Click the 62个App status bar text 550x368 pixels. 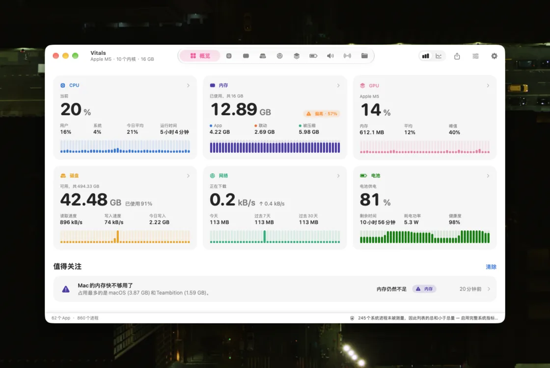[x=61, y=319]
